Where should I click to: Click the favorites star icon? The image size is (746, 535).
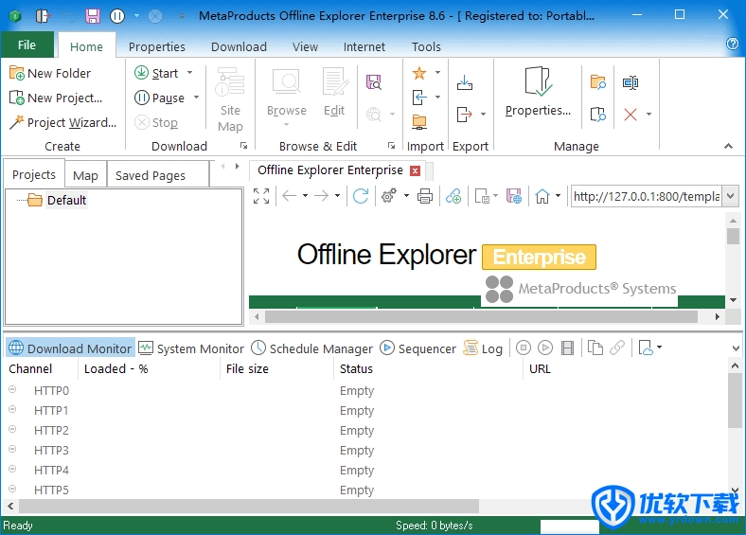tap(419, 73)
